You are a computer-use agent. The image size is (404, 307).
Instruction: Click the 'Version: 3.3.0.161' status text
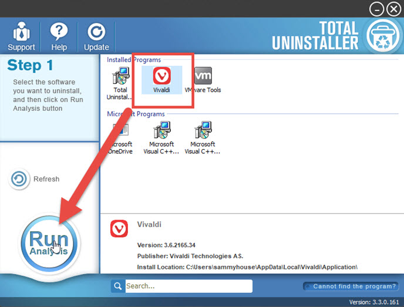[x=374, y=302]
